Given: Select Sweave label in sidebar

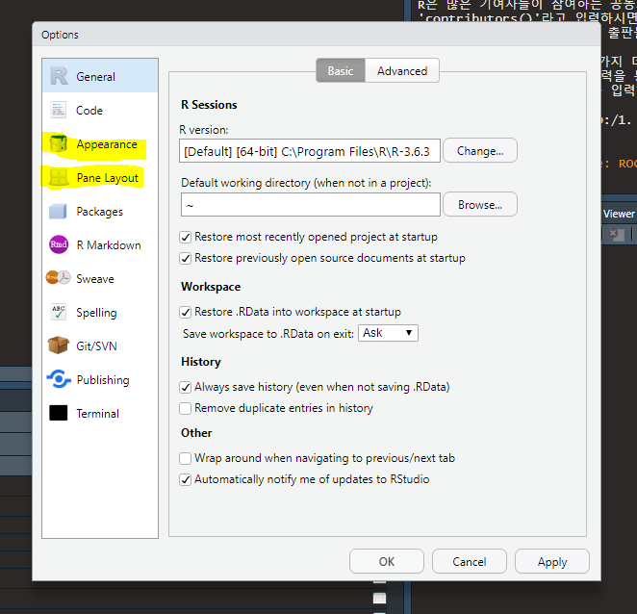Looking at the screenshot, I should pyautogui.click(x=95, y=279).
